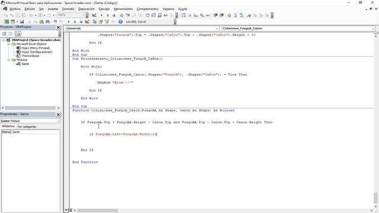Open the dropdown arrow beside the Insert UserForm icon
Screen dimensions: 379x213
17,22
